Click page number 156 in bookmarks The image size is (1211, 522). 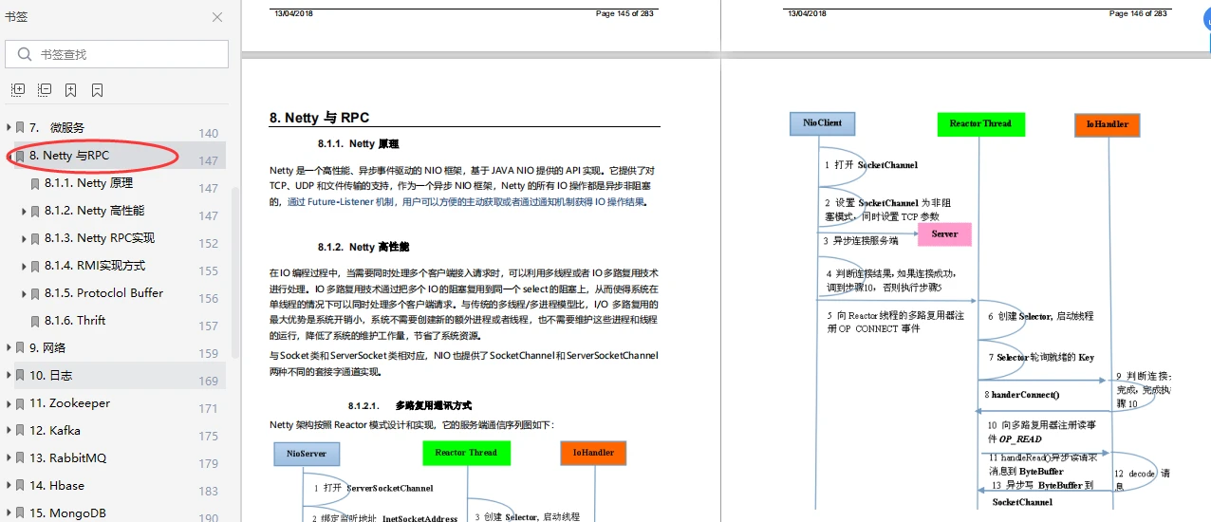(x=209, y=299)
